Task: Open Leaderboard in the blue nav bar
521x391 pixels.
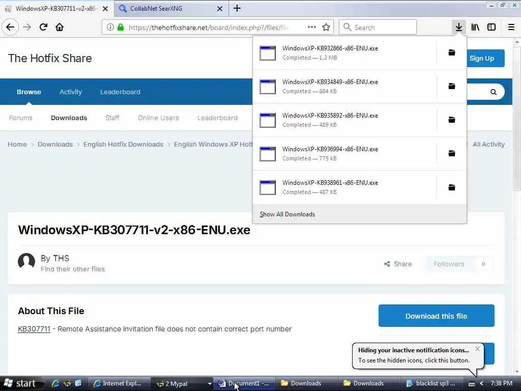Action: click(120, 92)
